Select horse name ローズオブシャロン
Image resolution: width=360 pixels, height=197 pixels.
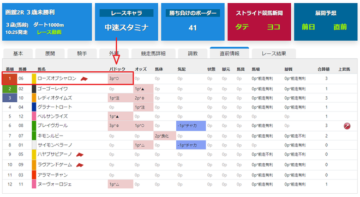pyautogui.click(x=57, y=78)
